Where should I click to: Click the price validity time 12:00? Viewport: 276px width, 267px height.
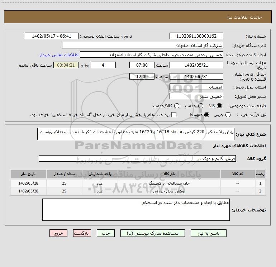142,76
